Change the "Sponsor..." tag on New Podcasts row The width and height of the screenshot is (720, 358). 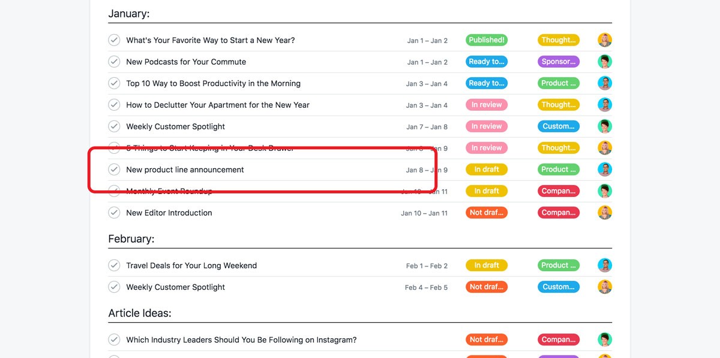point(559,62)
